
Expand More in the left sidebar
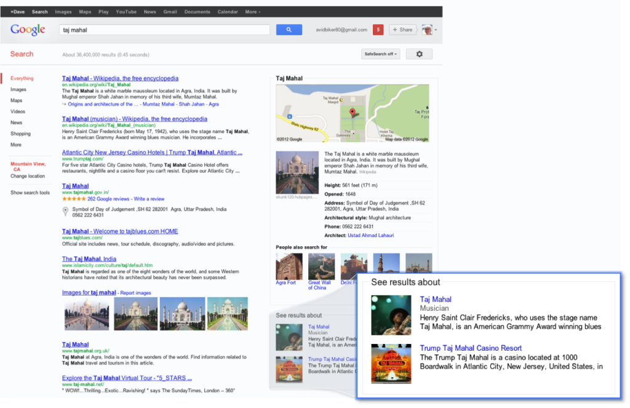pos(16,145)
